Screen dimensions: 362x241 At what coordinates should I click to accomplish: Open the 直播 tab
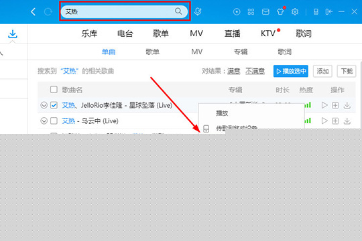232,33
